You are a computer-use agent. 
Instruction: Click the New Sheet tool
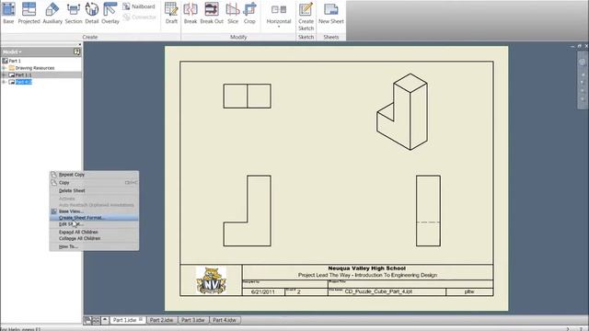click(x=331, y=13)
